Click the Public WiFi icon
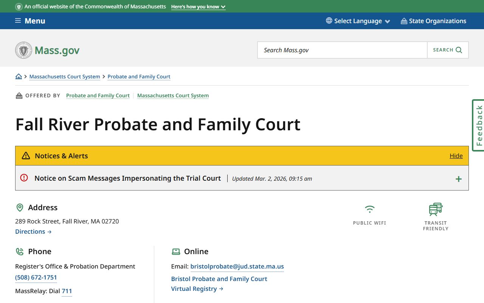 (369, 209)
